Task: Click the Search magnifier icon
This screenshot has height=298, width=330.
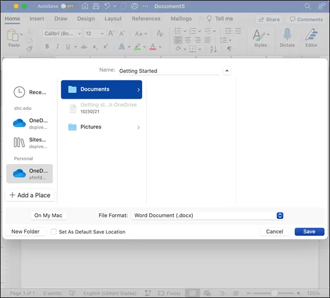Action: tap(307, 6)
